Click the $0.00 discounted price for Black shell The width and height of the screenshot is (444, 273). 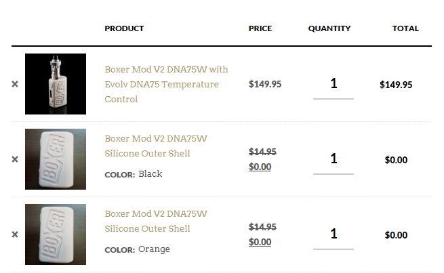(x=260, y=167)
